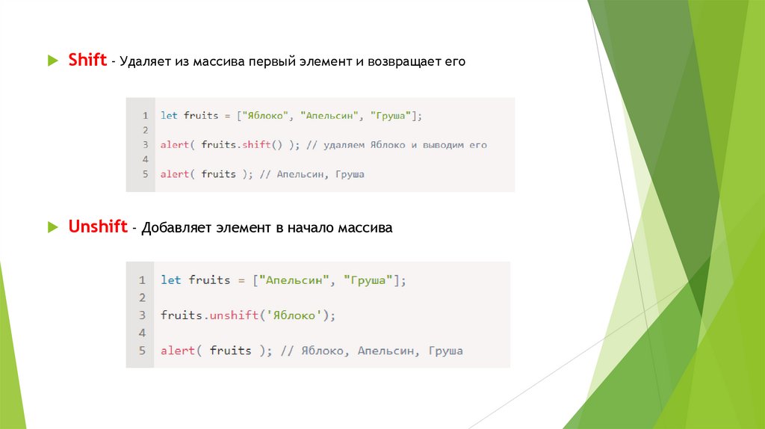Click the line 'let fruits = ["Апельсин", "Груша"];'
Screen dimensions: 765x429
coord(283,280)
